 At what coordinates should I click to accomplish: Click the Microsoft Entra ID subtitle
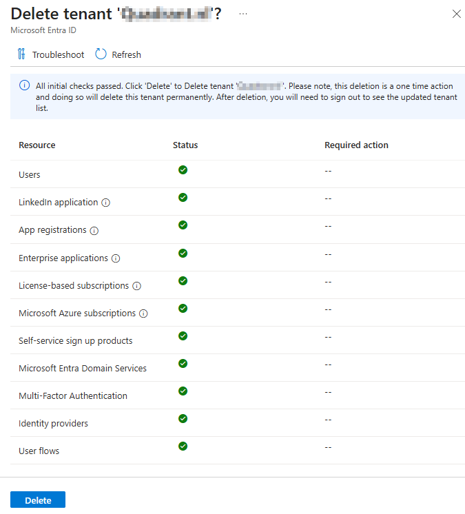click(x=43, y=30)
